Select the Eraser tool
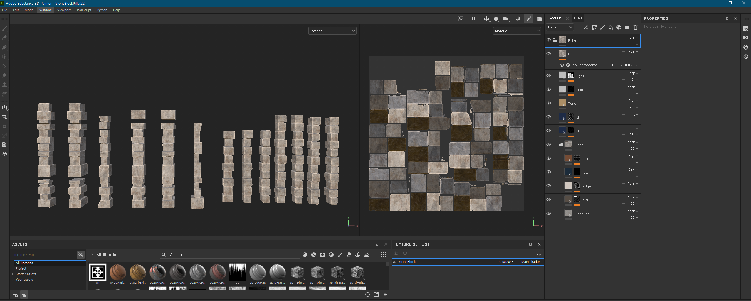The height and width of the screenshot is (301, 751). pos(4,38)
